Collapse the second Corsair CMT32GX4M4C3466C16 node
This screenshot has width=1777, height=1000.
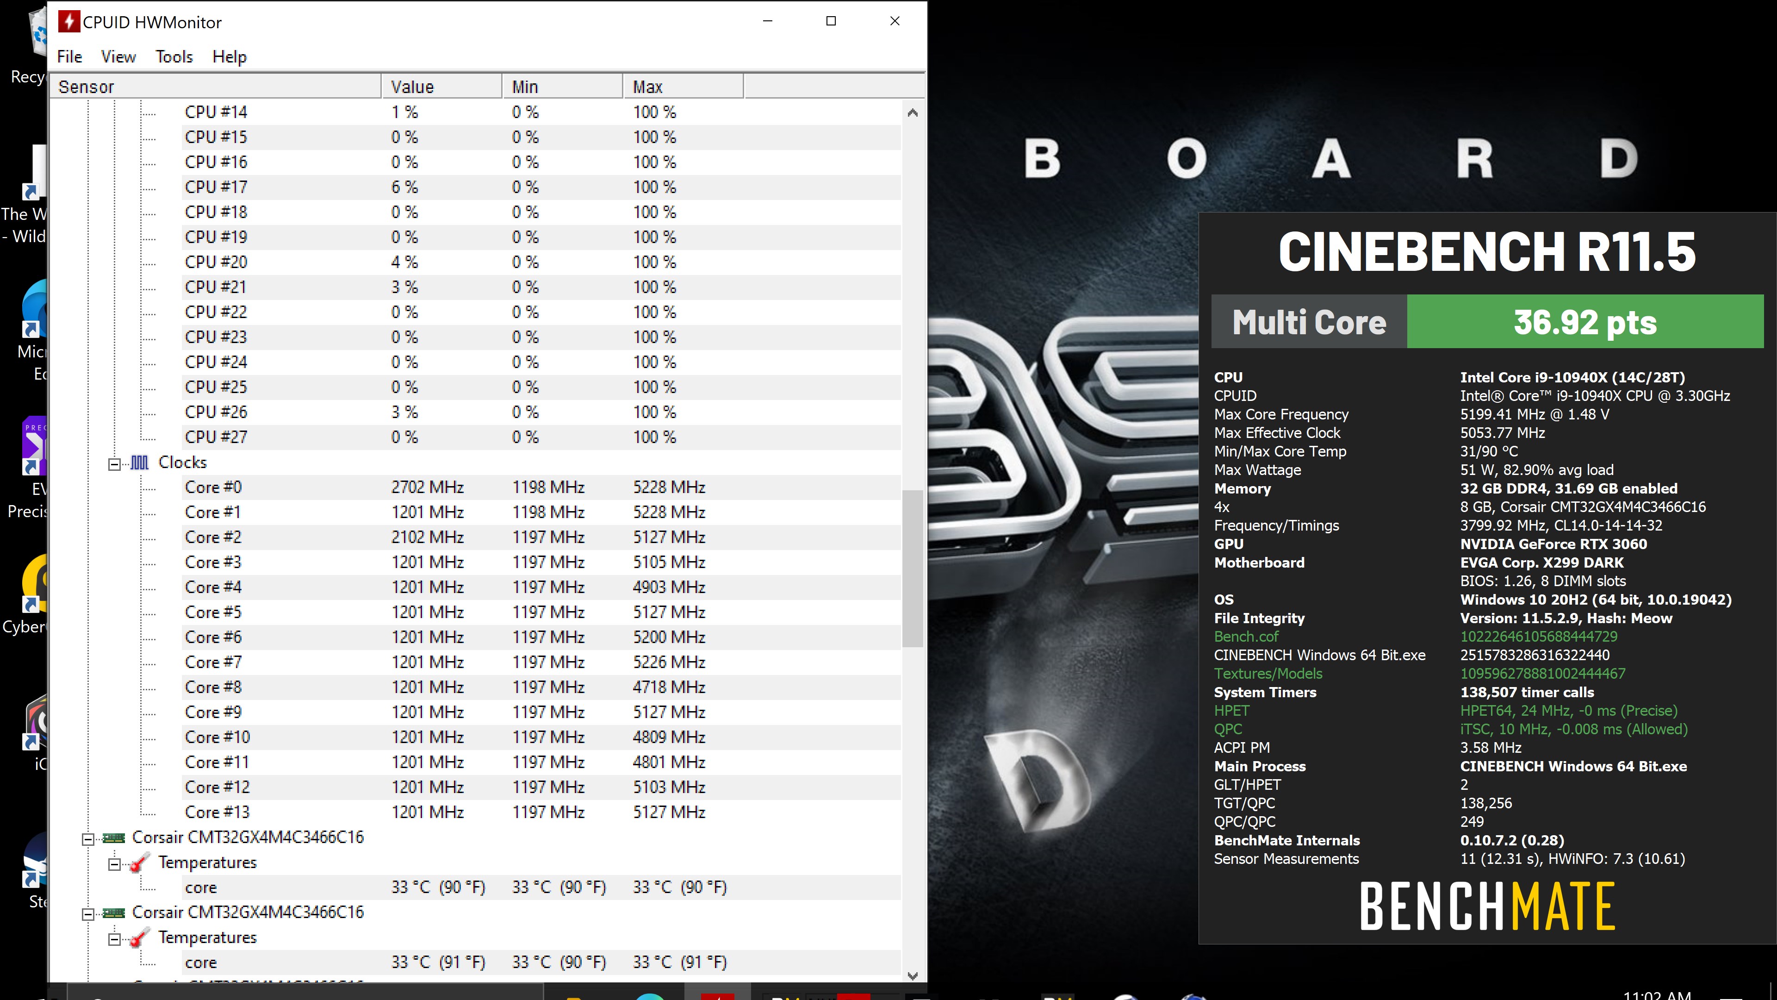[x=87, y=914]
